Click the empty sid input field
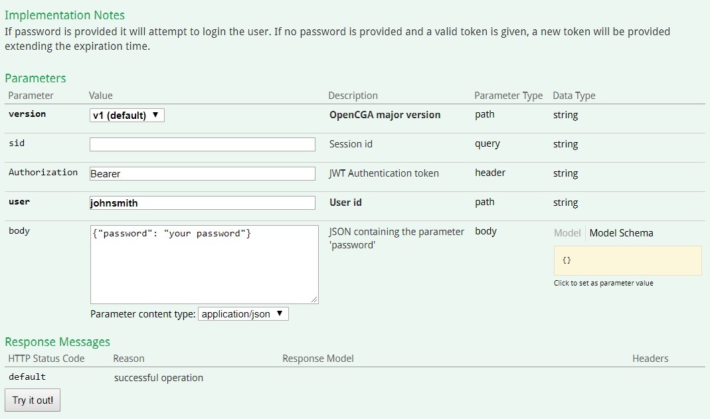Screen dimensions: 710x419 point(202,144)
